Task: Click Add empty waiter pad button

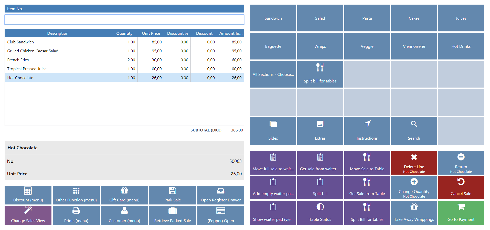Action: (273, 188)
